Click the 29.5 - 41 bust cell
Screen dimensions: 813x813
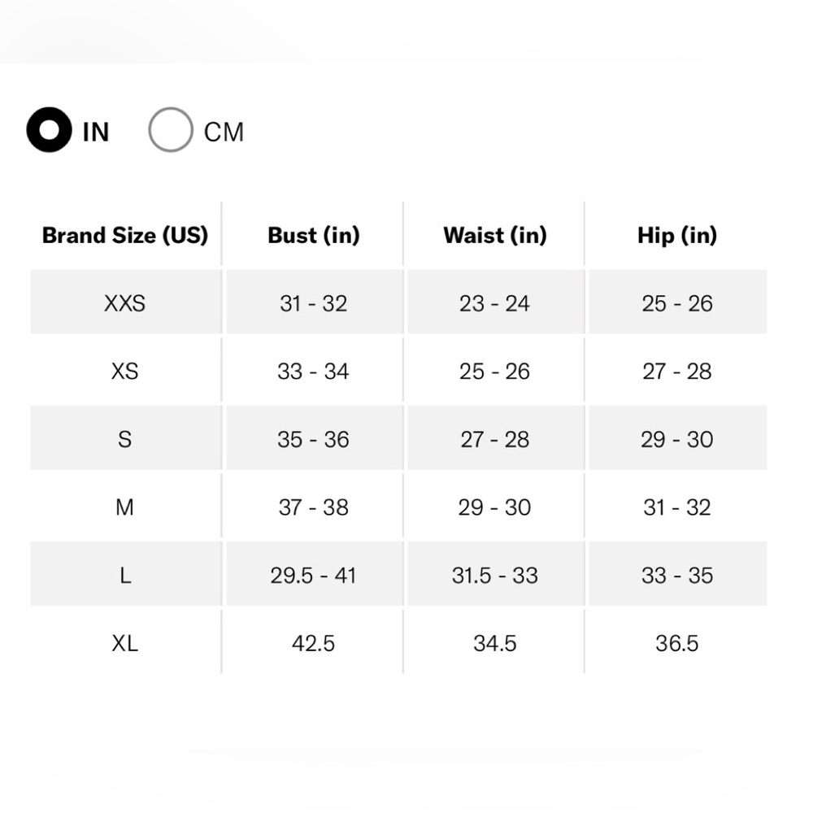click(x=313, y=576)
